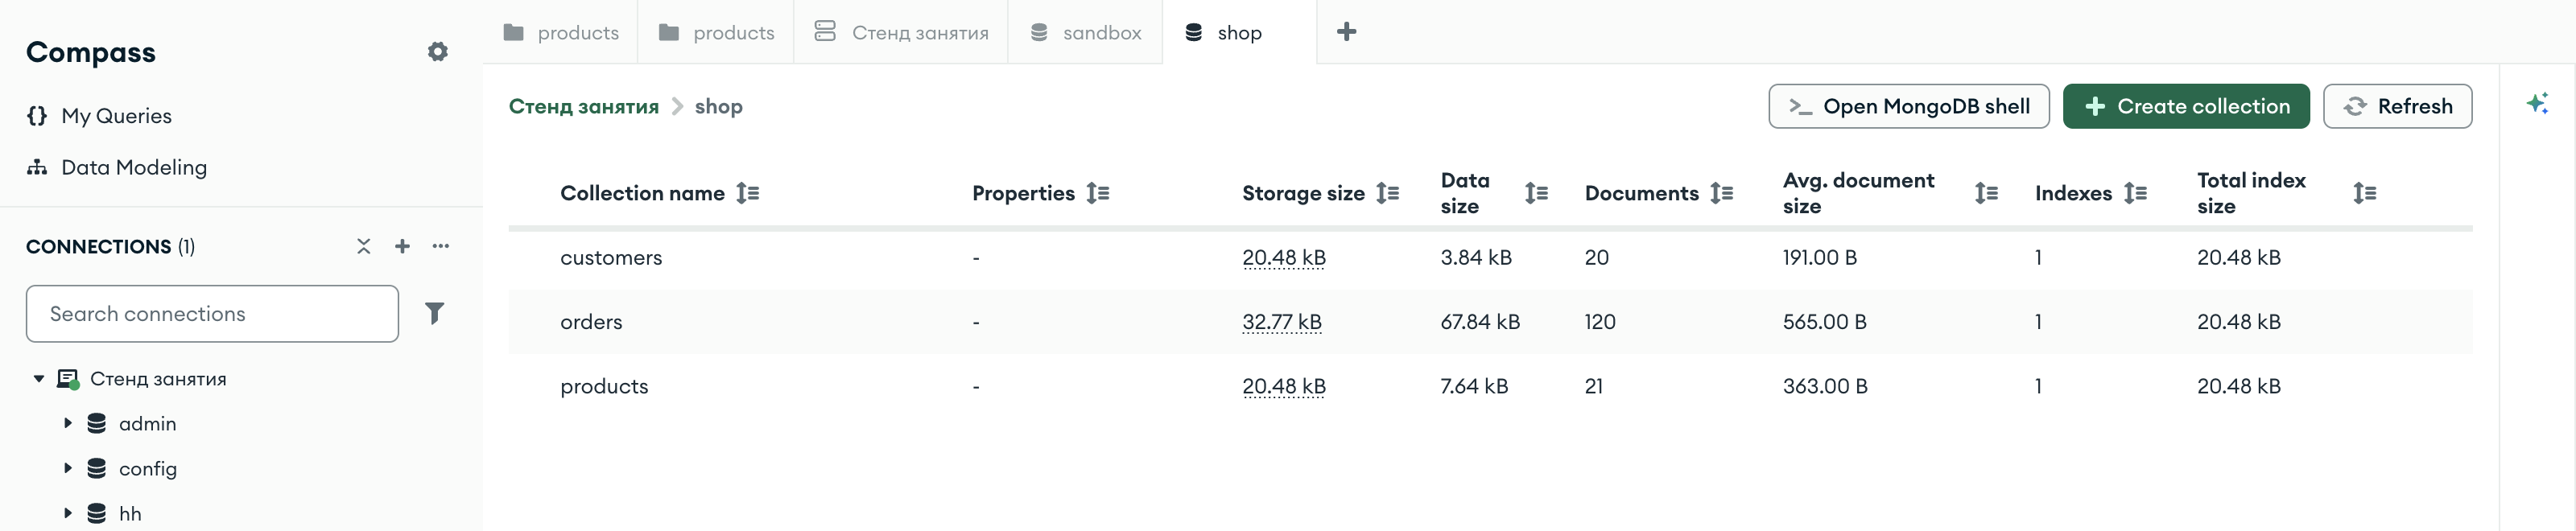Open a new tab with plus icon
The width and height of the screenshot is (2576, 531).
click(x=1347, y=32)
